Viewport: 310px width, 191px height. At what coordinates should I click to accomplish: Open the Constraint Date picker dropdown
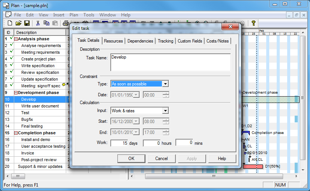pos(136,95)
